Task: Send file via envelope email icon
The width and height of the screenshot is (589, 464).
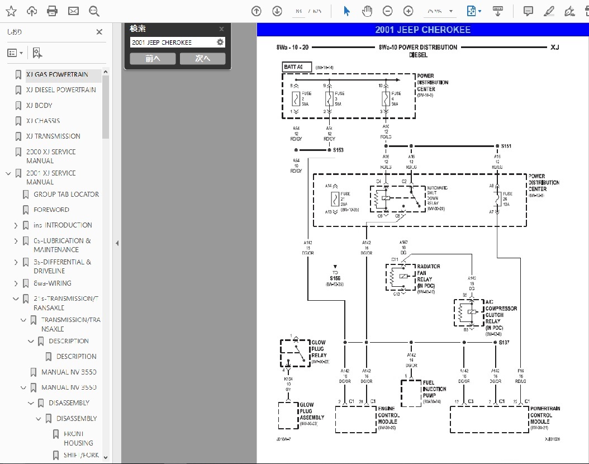Action: [x=73, y=11]
